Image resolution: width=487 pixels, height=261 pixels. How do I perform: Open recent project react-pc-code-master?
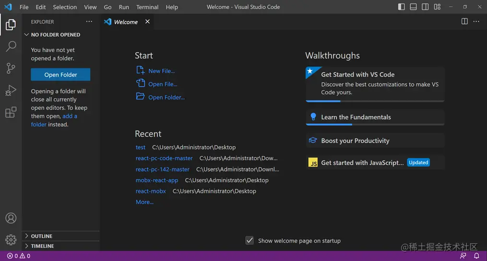[x=164, y=158]
